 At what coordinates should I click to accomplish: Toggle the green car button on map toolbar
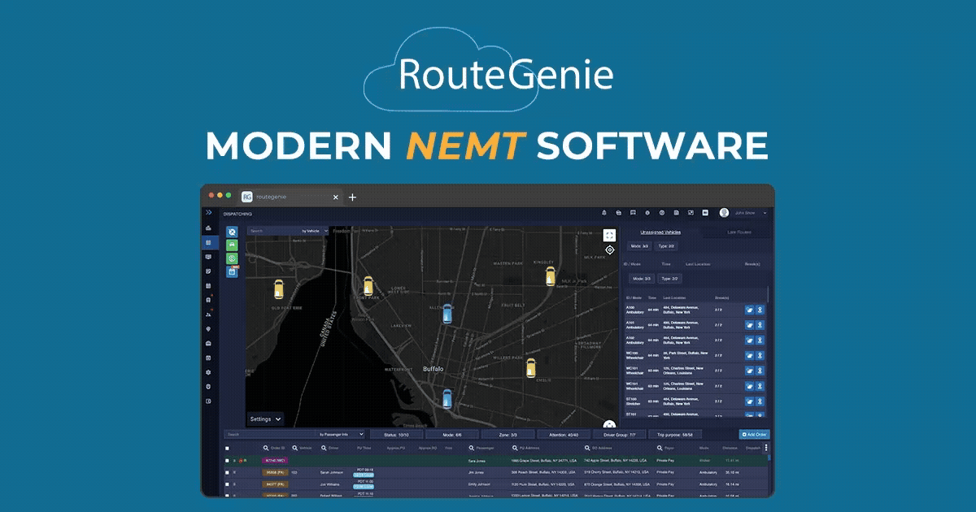click(232, 245)
